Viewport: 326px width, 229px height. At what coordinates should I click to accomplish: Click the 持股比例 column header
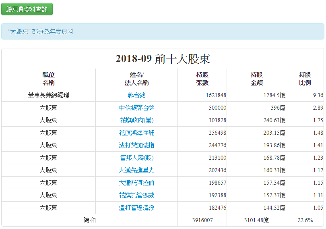(305, 79)
